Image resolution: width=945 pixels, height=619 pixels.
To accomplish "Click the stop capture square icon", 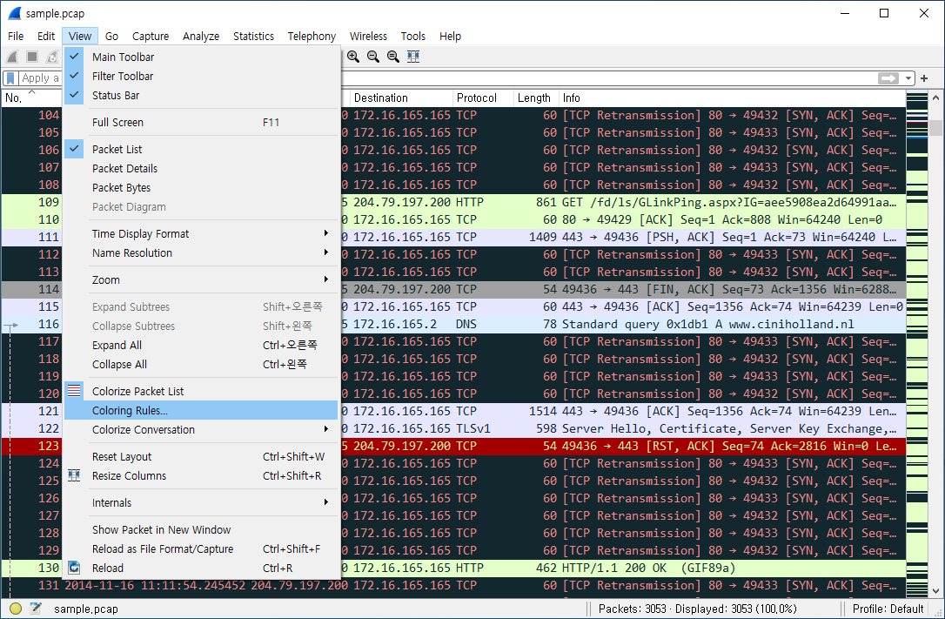I will click(32, 57).
